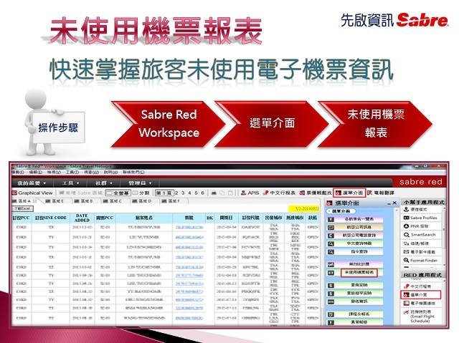Switch to the 區域 A tab
Viewport: 459px width, 343px height.
coord(24,201)
